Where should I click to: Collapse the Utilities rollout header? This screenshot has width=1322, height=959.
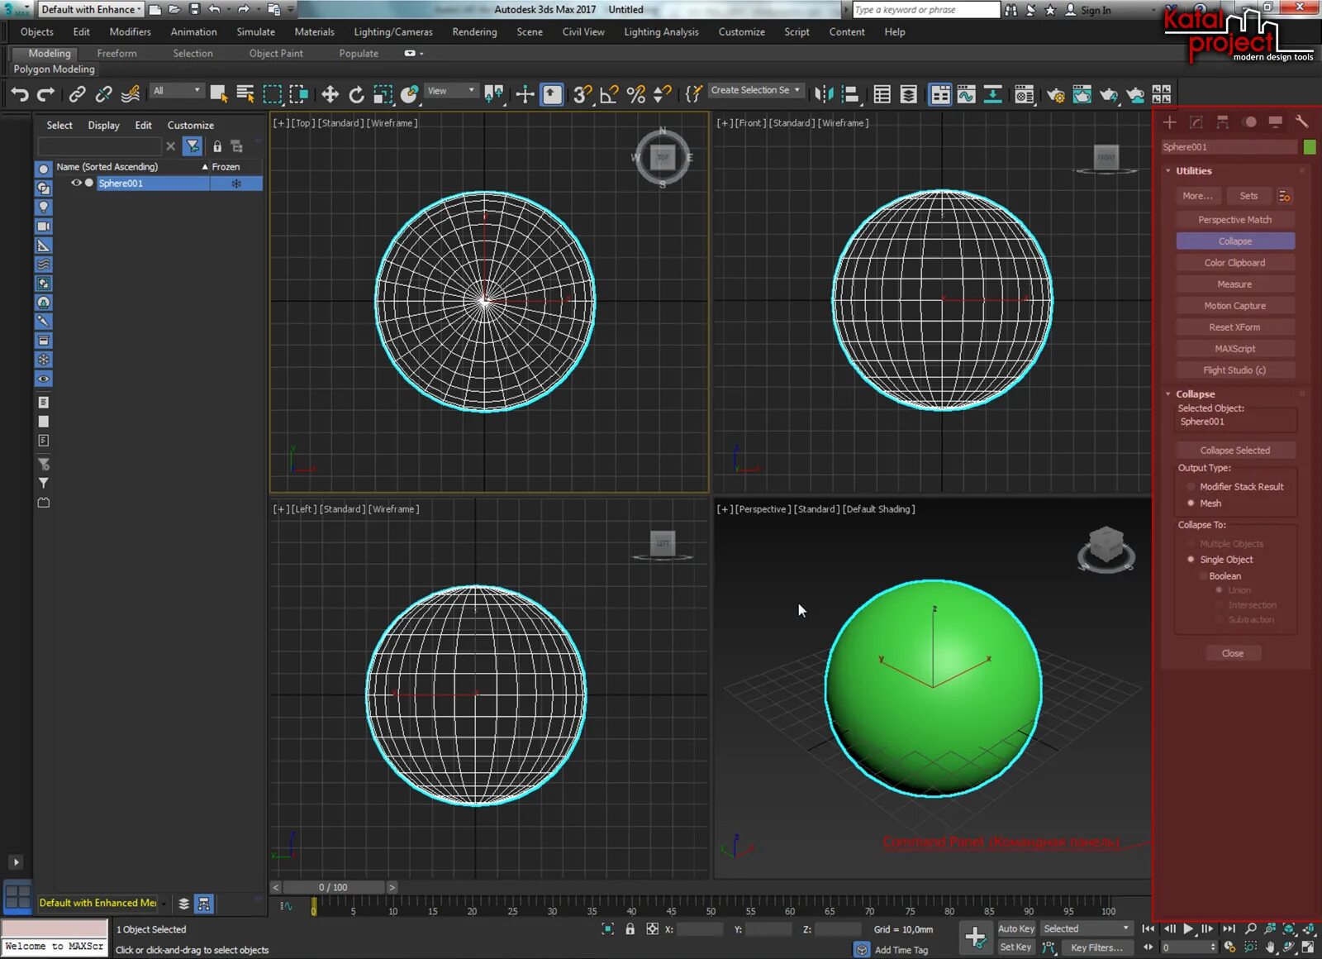[1193, 171]
